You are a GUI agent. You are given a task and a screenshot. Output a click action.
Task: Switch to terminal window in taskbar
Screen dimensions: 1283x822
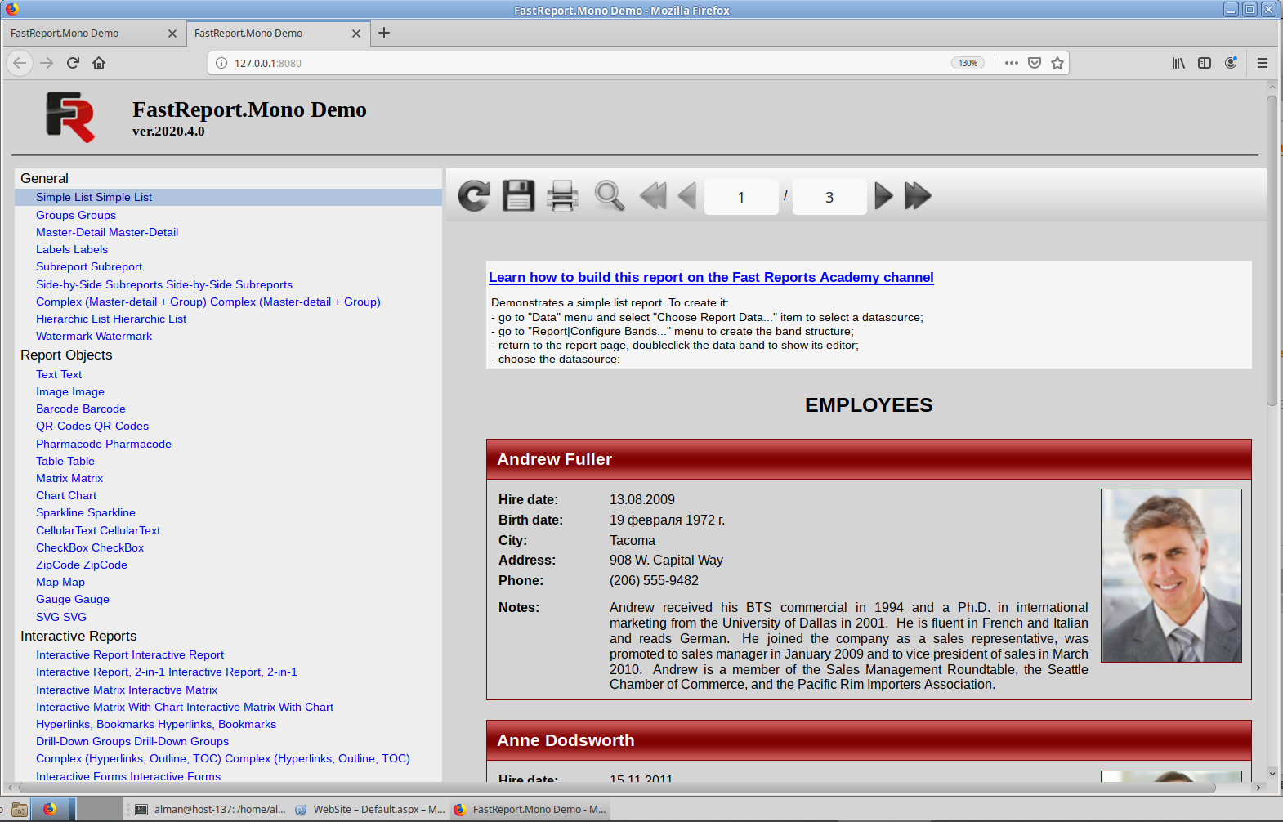(x=210, y=810)
